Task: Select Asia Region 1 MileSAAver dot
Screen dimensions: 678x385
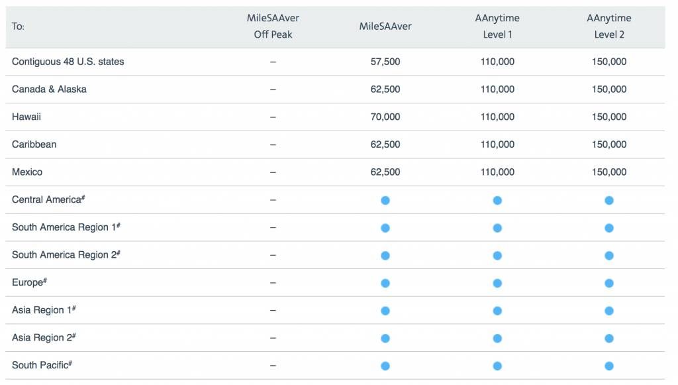Action: (x=385, y=311)
